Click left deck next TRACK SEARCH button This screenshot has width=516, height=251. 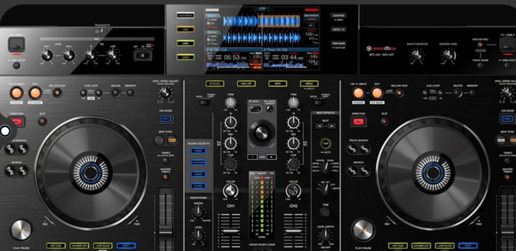[x=23, y=149]
